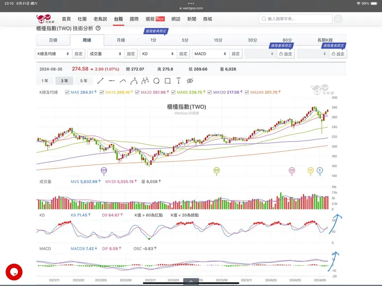Click 設定 next to 成交量
This screenshot has height=286, width=382.
pos(131,54)
